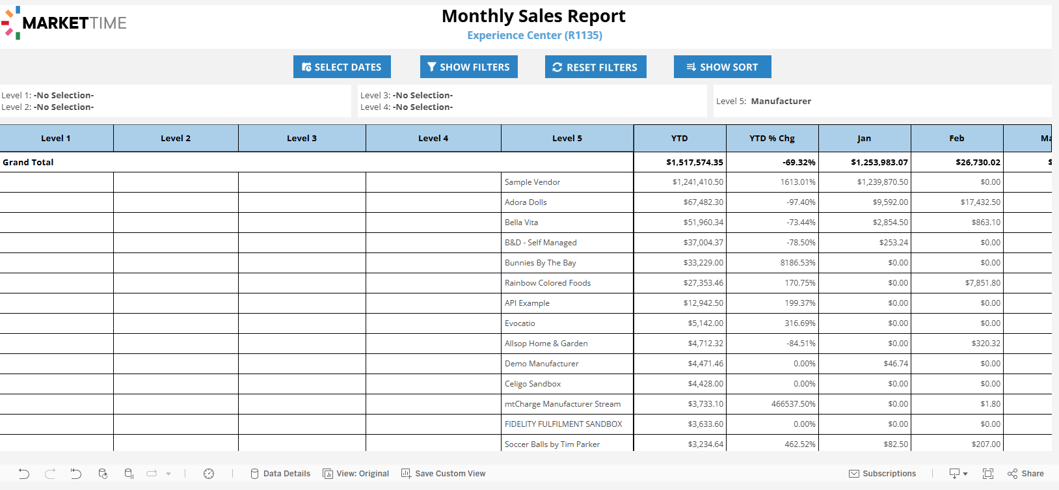Image resolution: width=1059 pixels, height=490 pixels.
Task: Click the Redo arrow in bottom toolbar
Action: 50,474
